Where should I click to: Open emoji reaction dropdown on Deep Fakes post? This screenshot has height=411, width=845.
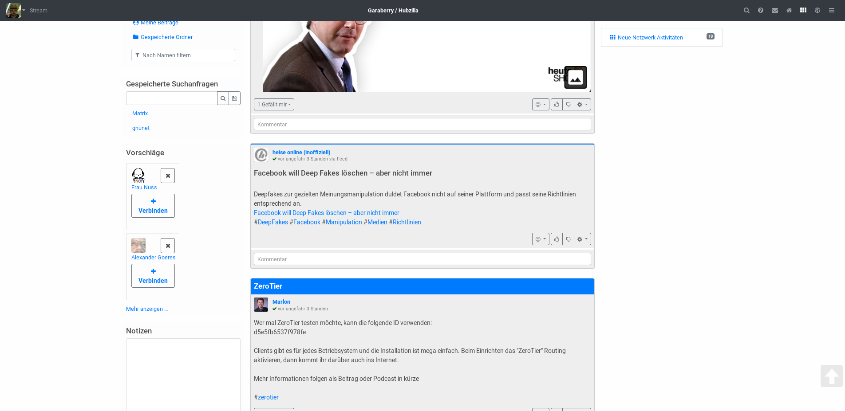click(541, 239)
